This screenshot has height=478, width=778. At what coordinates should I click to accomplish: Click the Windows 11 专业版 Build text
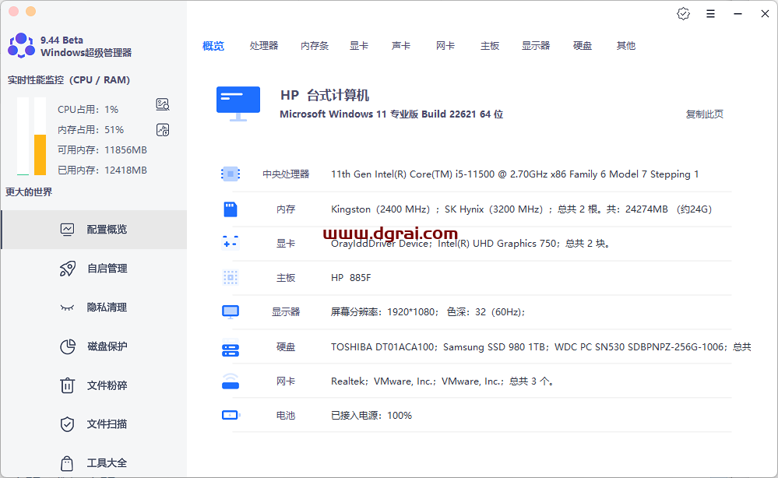point(392,114)
